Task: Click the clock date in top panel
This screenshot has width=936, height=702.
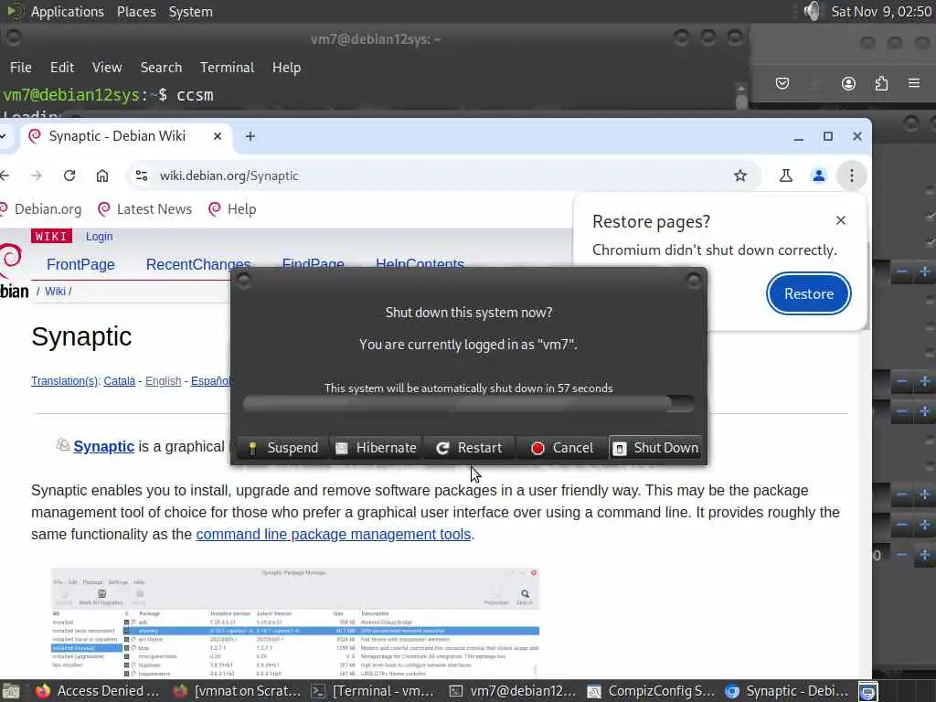Action: [881, 12]
